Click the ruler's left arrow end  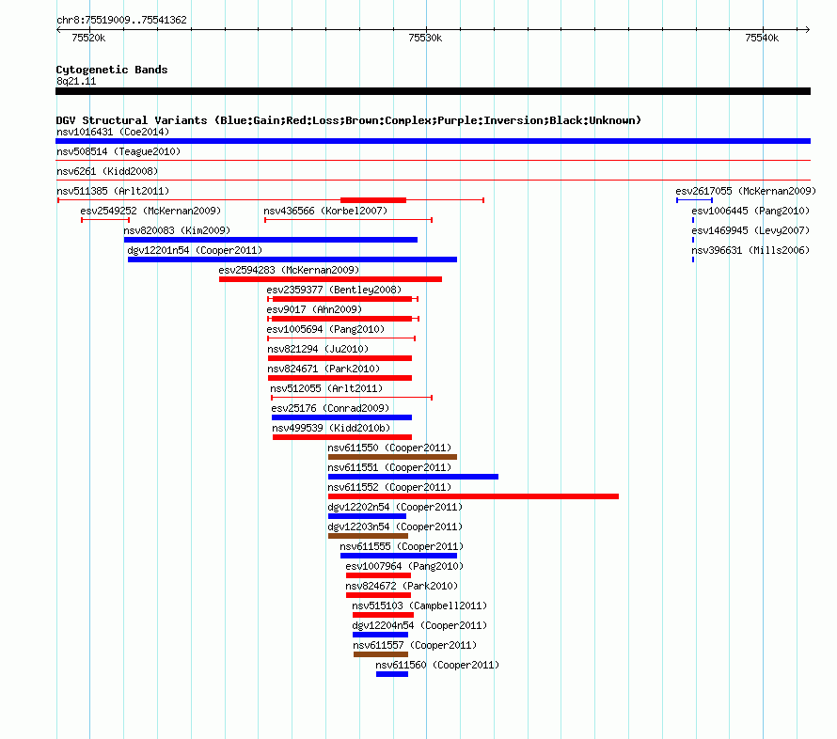click(58, 30)
